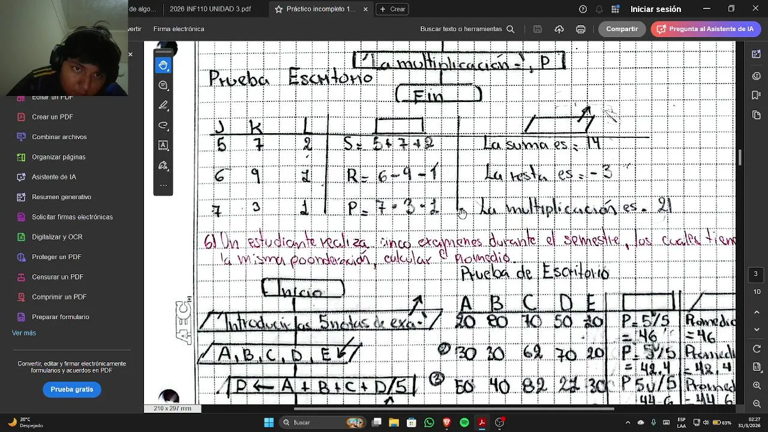Select the Add comment tool
This screenshot has width=768, height=432.
[x=163, y=85]
